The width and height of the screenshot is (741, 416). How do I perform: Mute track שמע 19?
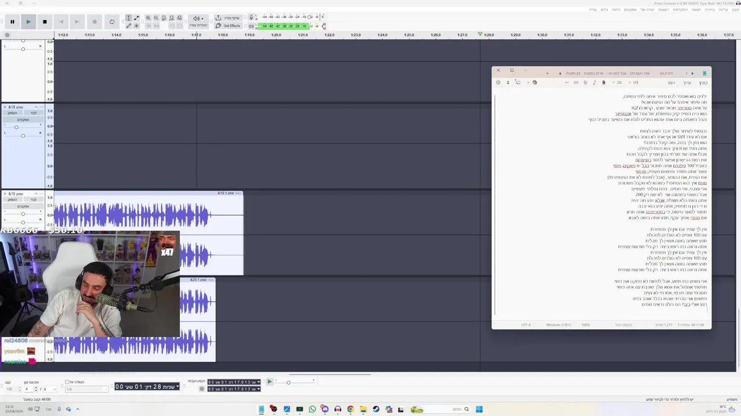(12, 199)
